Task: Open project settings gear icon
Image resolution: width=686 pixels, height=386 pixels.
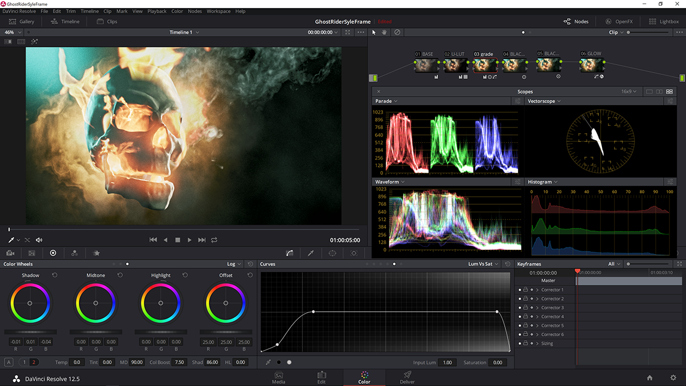Action: (x=673, y=378)
